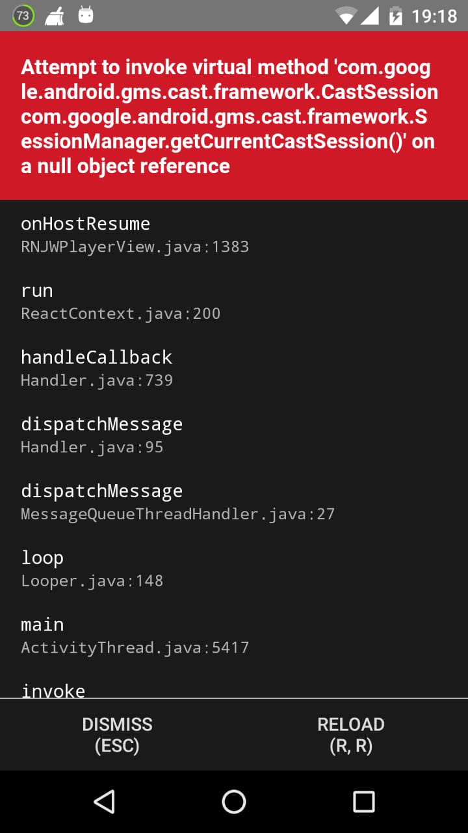
Task: Select the RNJWPlayerView.java:1383 source reference
Action: (x=135, y=247)
